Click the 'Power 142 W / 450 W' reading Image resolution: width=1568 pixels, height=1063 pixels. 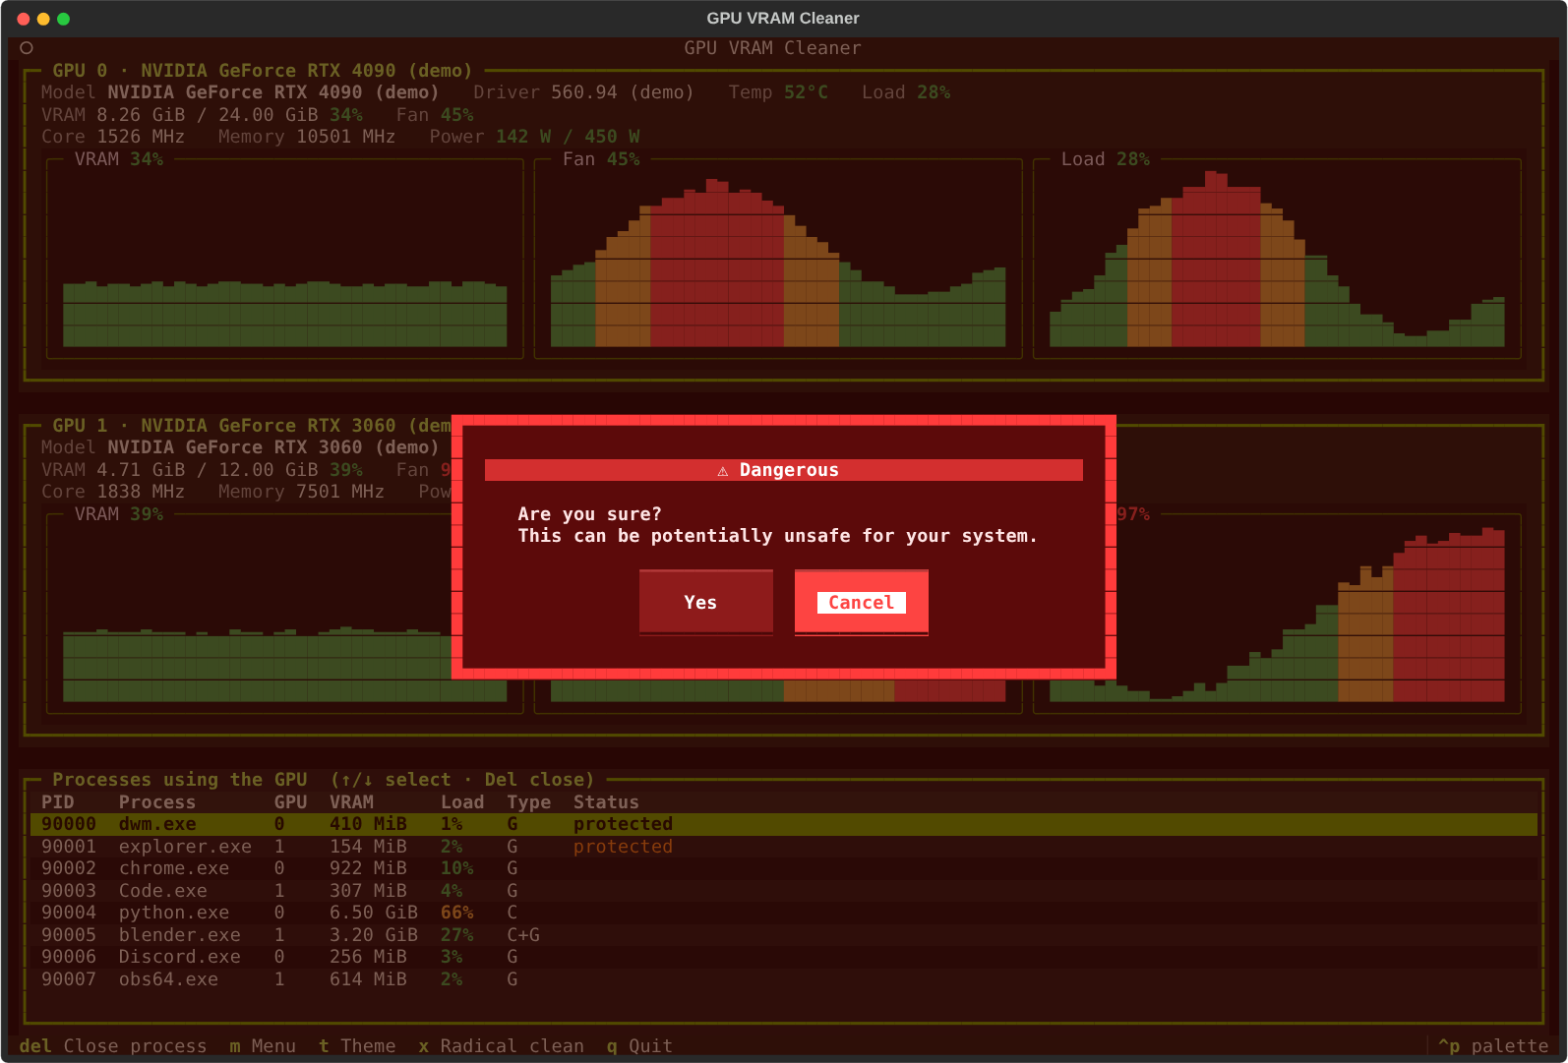coord(534,137)
